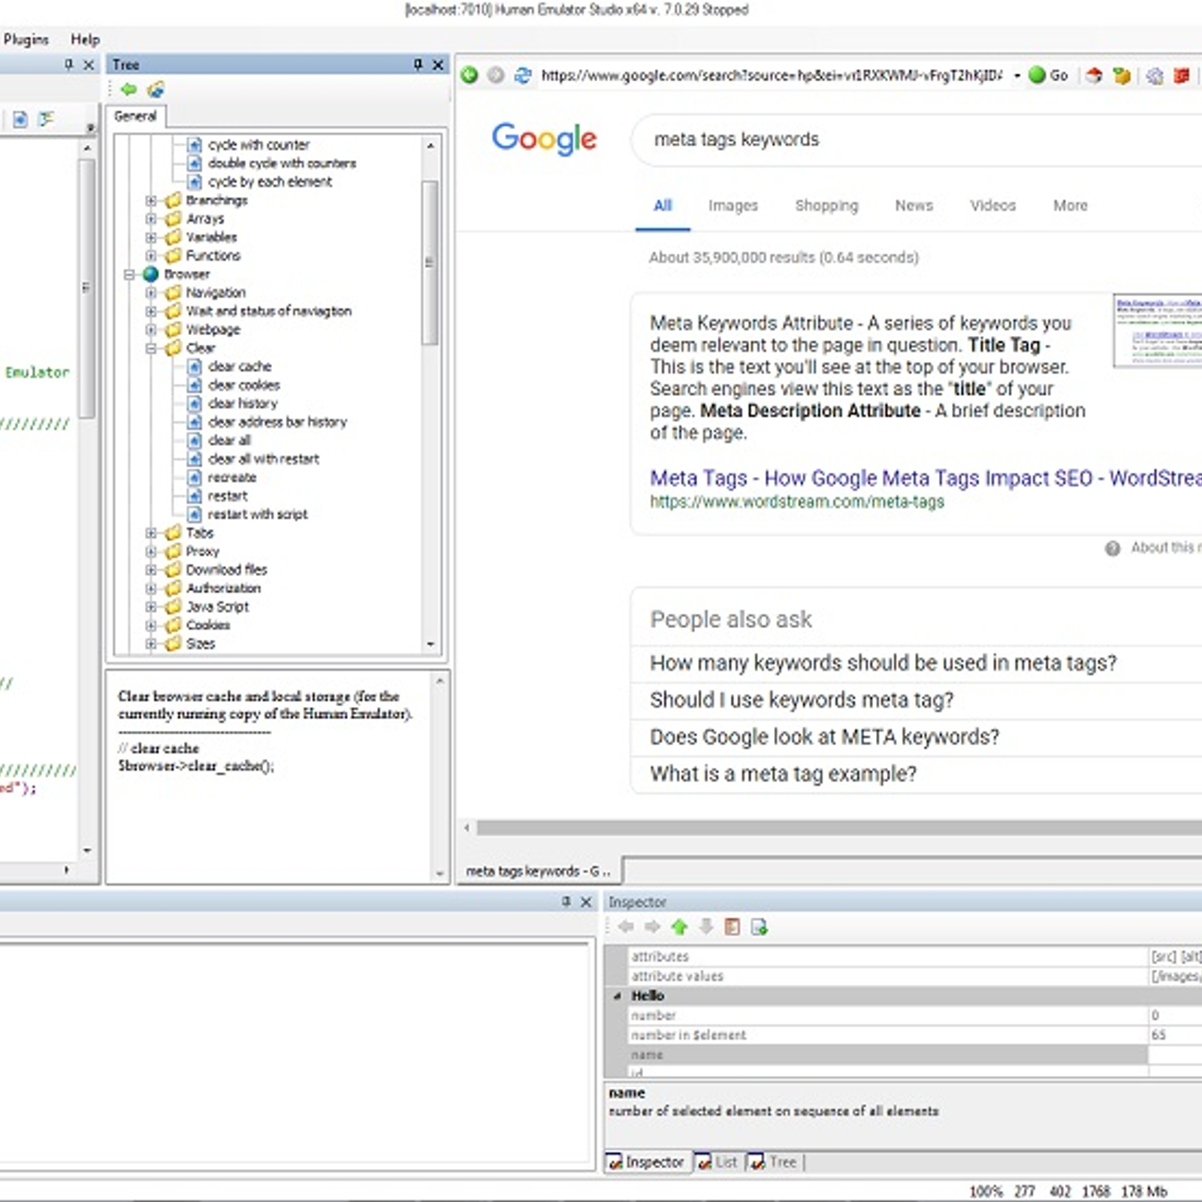Switch to the Tree tab in Inspector
This screenshot has height=1202, width=1202.
pyautogui.click(x=773, y=1161)
